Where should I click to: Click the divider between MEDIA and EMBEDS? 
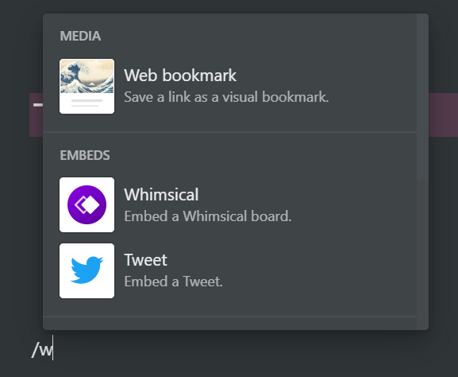point(230,132)
